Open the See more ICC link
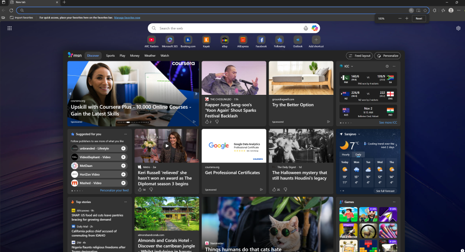 click(x=388, y=123)
